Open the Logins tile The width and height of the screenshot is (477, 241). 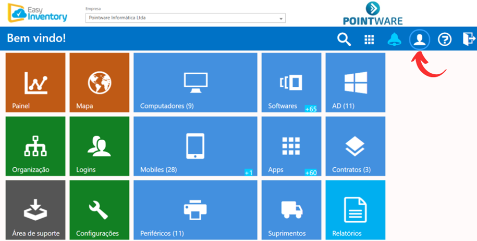point(99,146)
